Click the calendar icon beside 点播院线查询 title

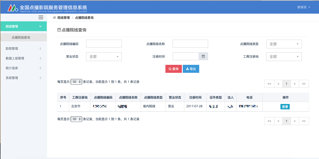(x=59, y=30)
